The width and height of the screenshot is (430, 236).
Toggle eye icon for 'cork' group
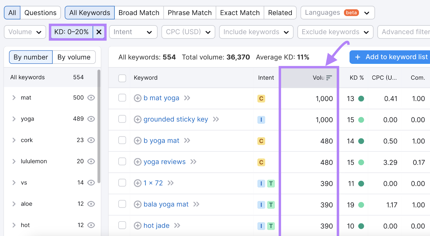(91, 140)
